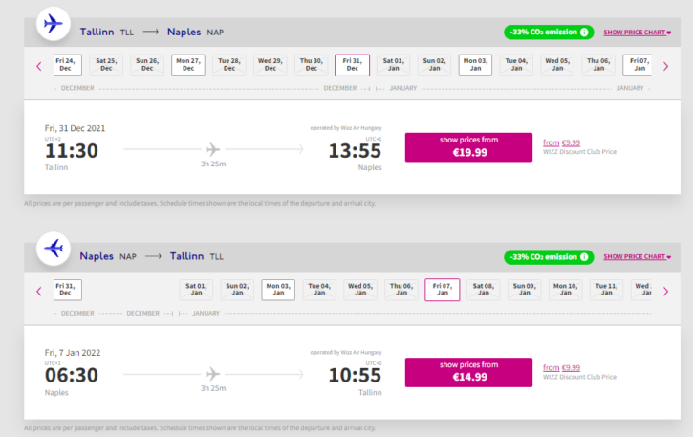
Task: Click the return flight plane icon
Action: 53,249
